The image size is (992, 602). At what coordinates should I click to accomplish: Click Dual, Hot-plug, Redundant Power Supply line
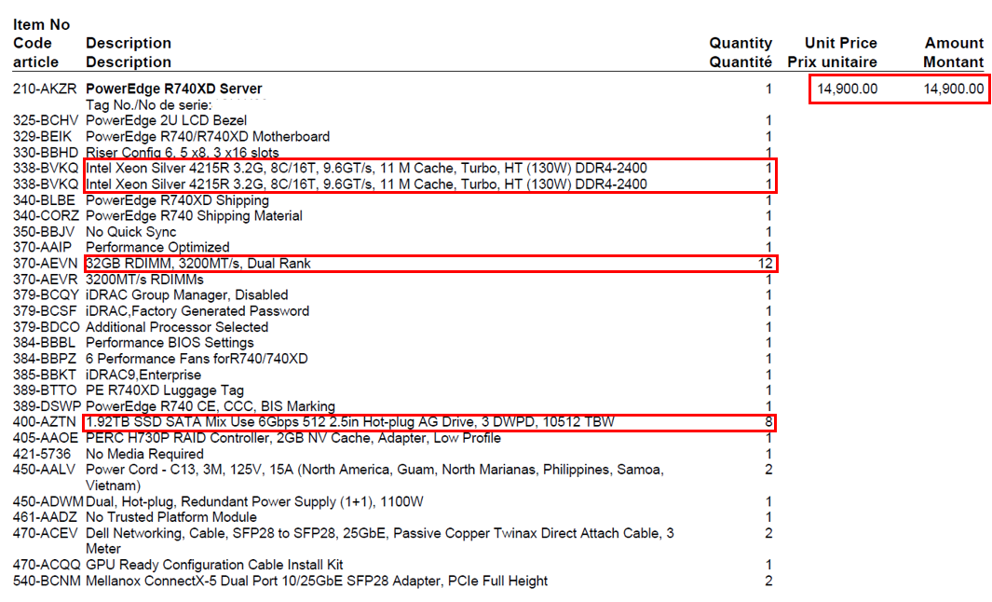click(x=254, y=502)
